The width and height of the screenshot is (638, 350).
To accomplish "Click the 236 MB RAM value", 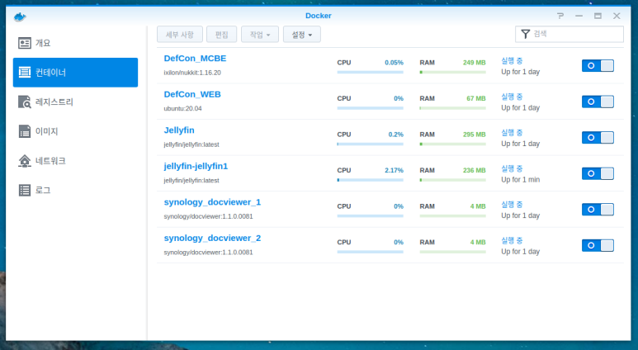I will tap(474, 170).
